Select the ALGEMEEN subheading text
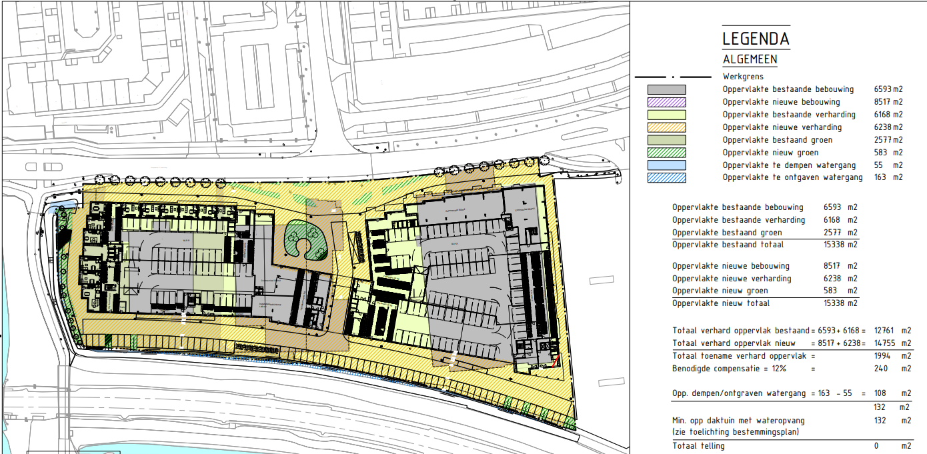 (750, 59)
